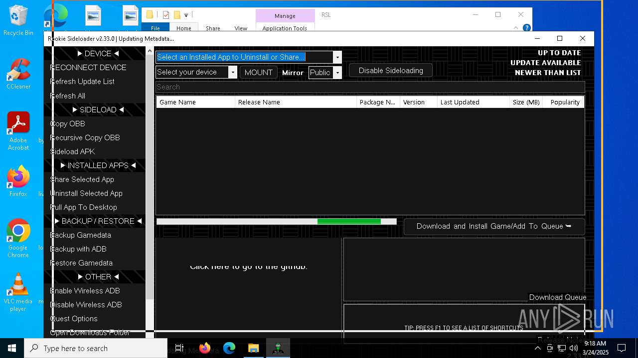Click the github link text
Screen dimensions: 638x358
(249, 267)
